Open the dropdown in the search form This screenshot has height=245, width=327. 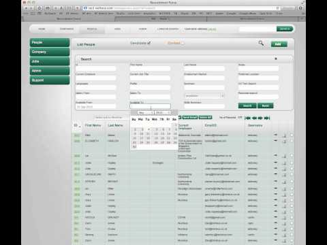click(x=204, y=96)
